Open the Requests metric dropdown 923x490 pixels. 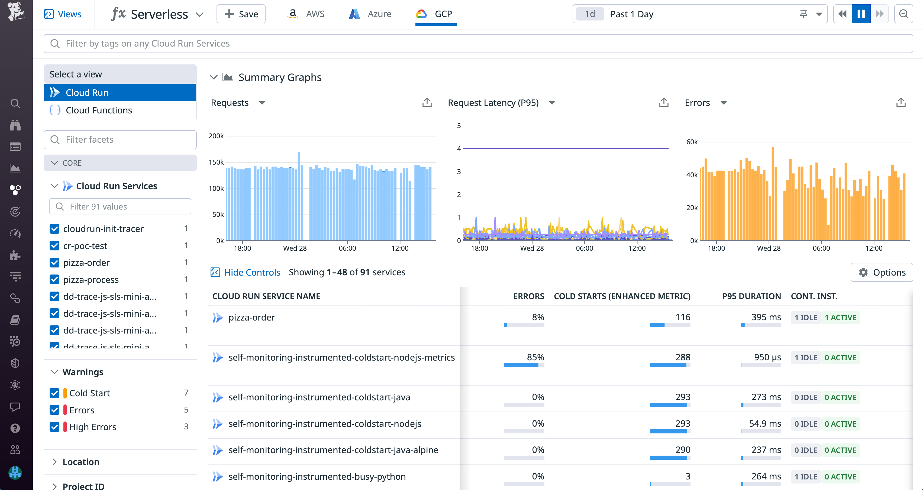[262, 103]
